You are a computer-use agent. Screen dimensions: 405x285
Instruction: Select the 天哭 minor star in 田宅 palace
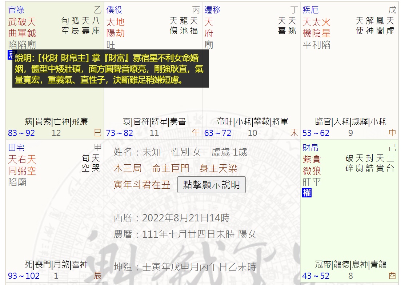96,163
